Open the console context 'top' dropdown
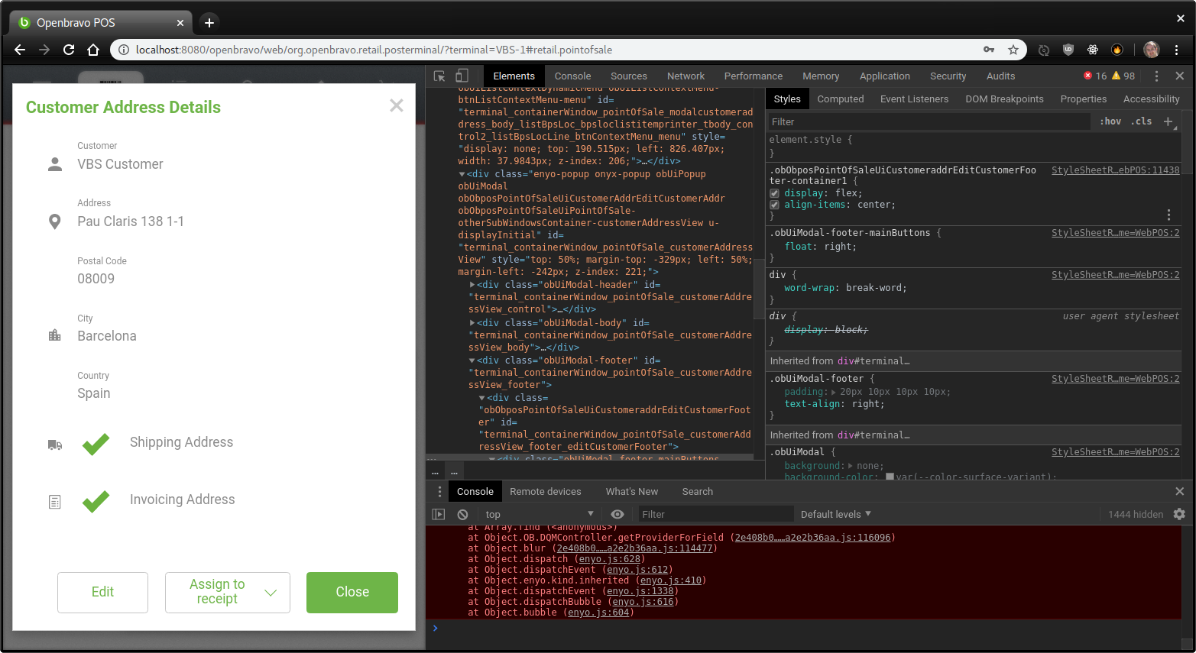 coord(540,514)
